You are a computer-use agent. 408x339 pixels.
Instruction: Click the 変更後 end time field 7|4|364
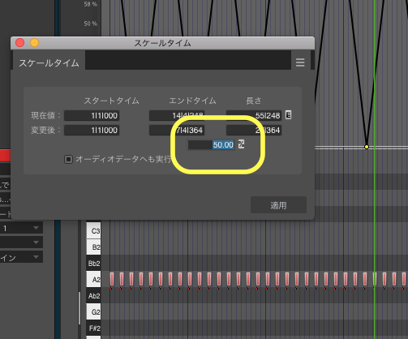177,130
